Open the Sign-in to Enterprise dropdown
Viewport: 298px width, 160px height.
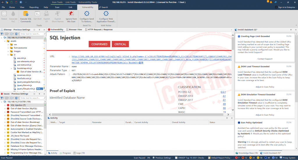point(286,7)
